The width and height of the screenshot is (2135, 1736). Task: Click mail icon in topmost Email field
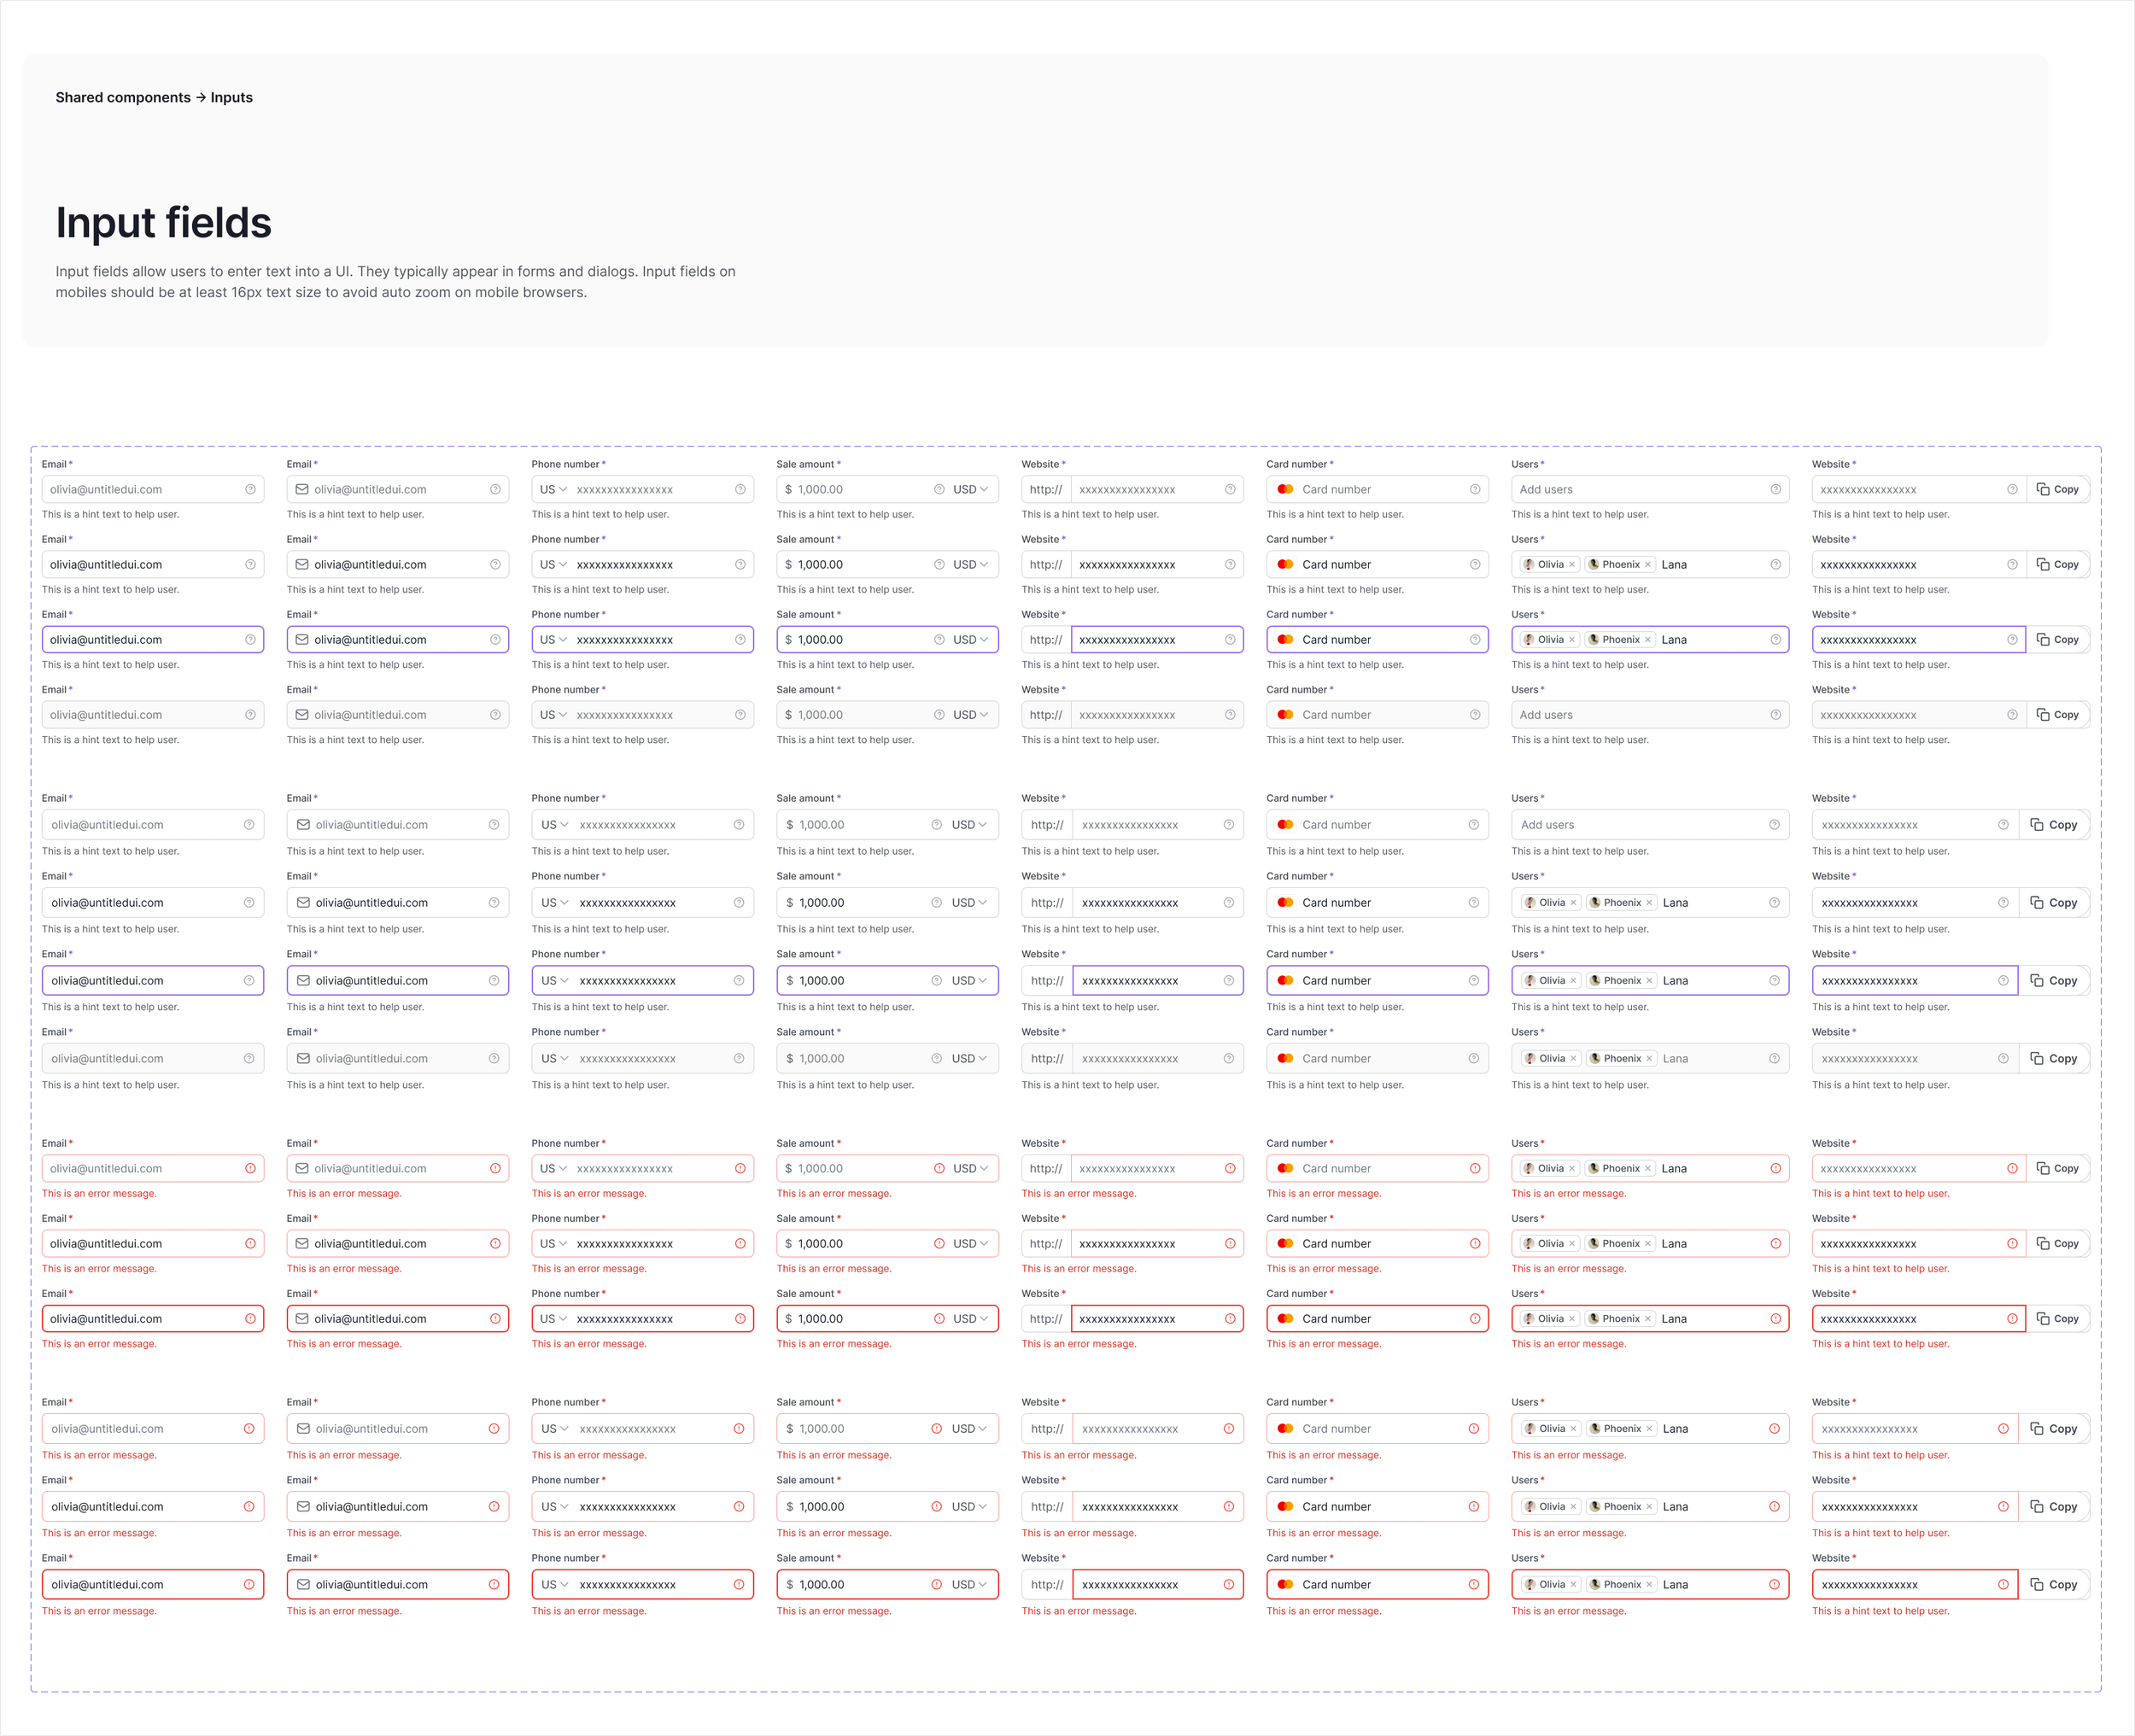pyautogui.click(x=302, y=489)
